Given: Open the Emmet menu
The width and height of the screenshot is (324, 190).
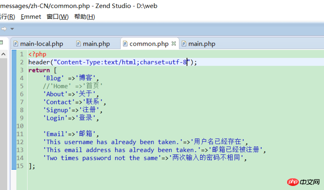Looking at the screenshot, I should [31, 17].
